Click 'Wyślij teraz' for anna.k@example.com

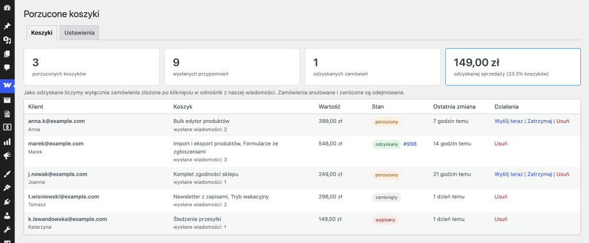[x=508, y=121]
